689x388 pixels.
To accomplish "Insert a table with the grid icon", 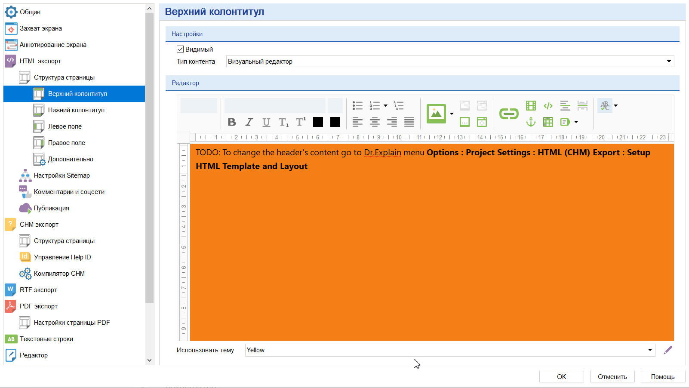I will coord(548,122).
